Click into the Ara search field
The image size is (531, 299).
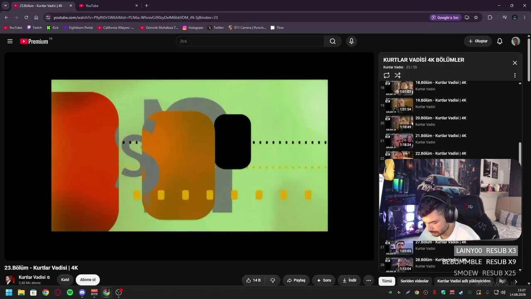250,41
